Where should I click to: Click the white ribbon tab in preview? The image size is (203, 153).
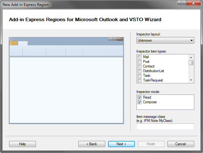pyautogui.click(x=23, y=43)
